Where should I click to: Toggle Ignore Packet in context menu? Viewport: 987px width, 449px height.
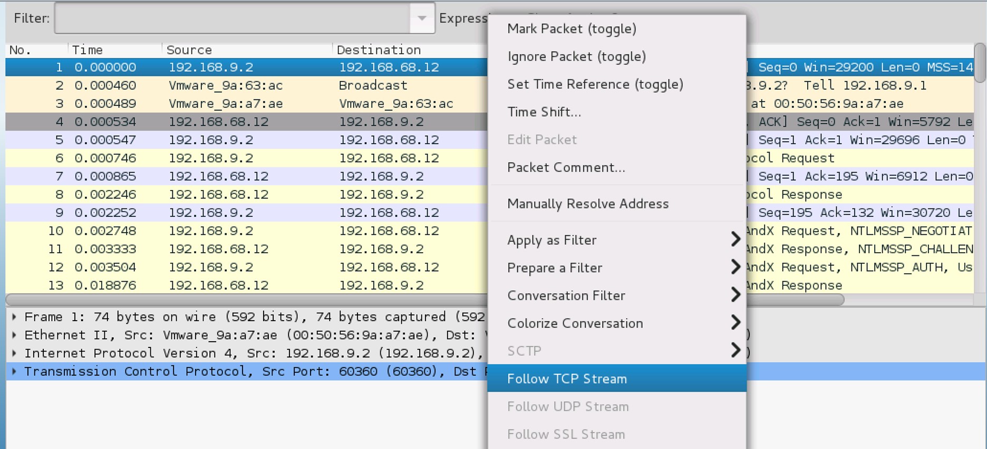(x=576, y=56)
